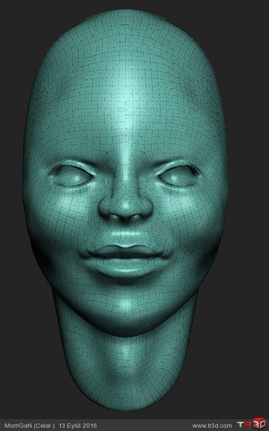
Task: Click the left nostril of the model
Action: (115, 217)
